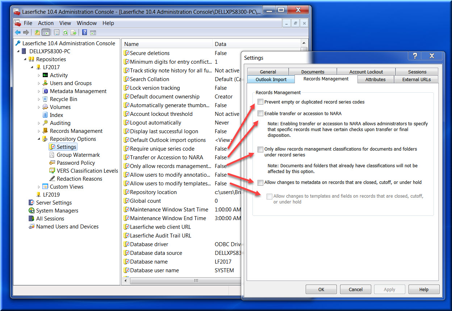Expand the Users and Groups node
This screenshot has height=311, width=452.
pyautogui.click(x=39, y=83)
